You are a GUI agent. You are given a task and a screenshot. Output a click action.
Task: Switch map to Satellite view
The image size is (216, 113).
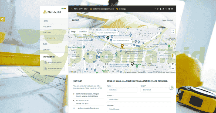coord(83,32)
